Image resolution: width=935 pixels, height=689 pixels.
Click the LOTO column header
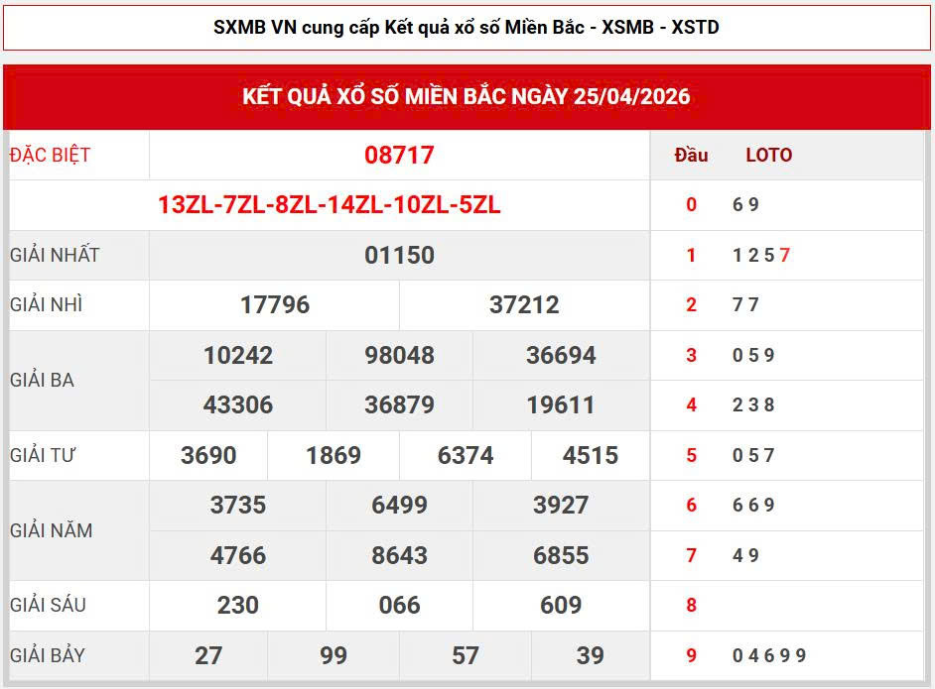click(x=768, y=155)
